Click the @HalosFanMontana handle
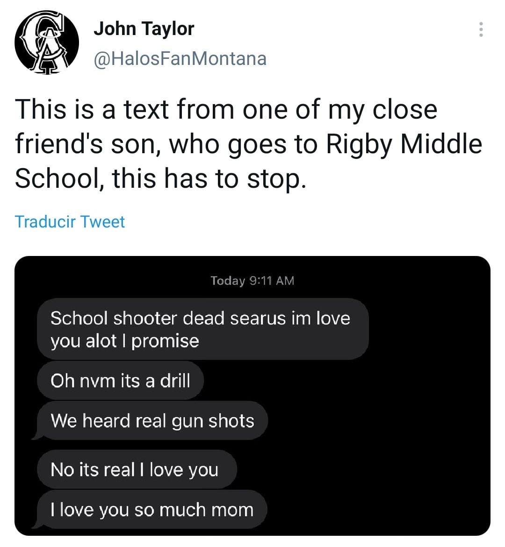The width and height of the screenshot is (505, 547). [180, 59]
